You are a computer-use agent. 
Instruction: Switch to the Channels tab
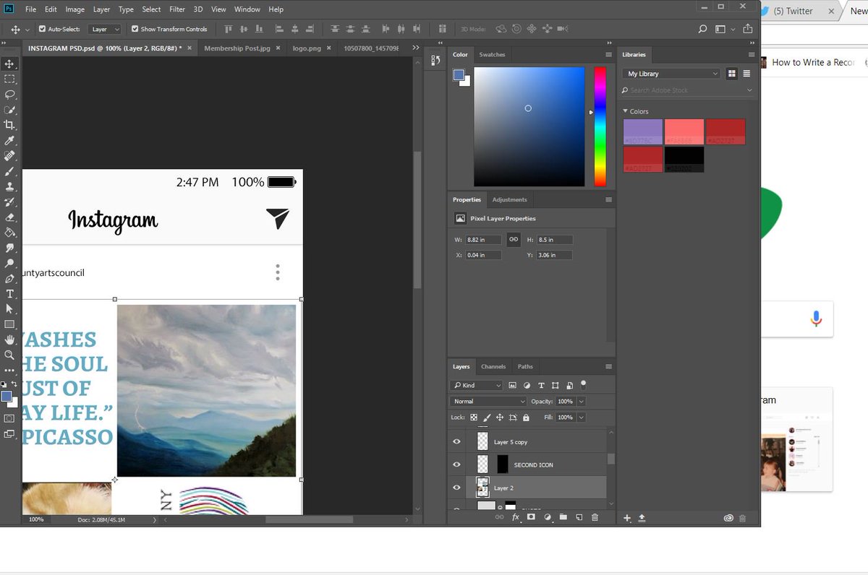(x=493, y=366)
